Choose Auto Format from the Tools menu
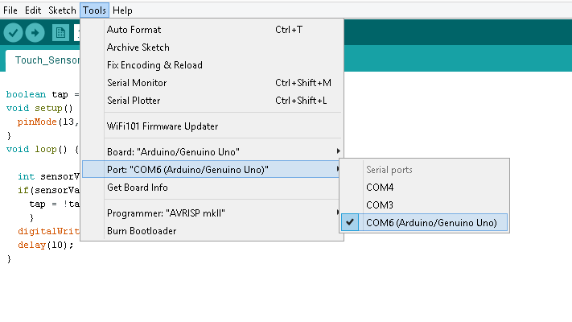Image resolution: width=572 pixels, height=322 pixels. point(212,30)
